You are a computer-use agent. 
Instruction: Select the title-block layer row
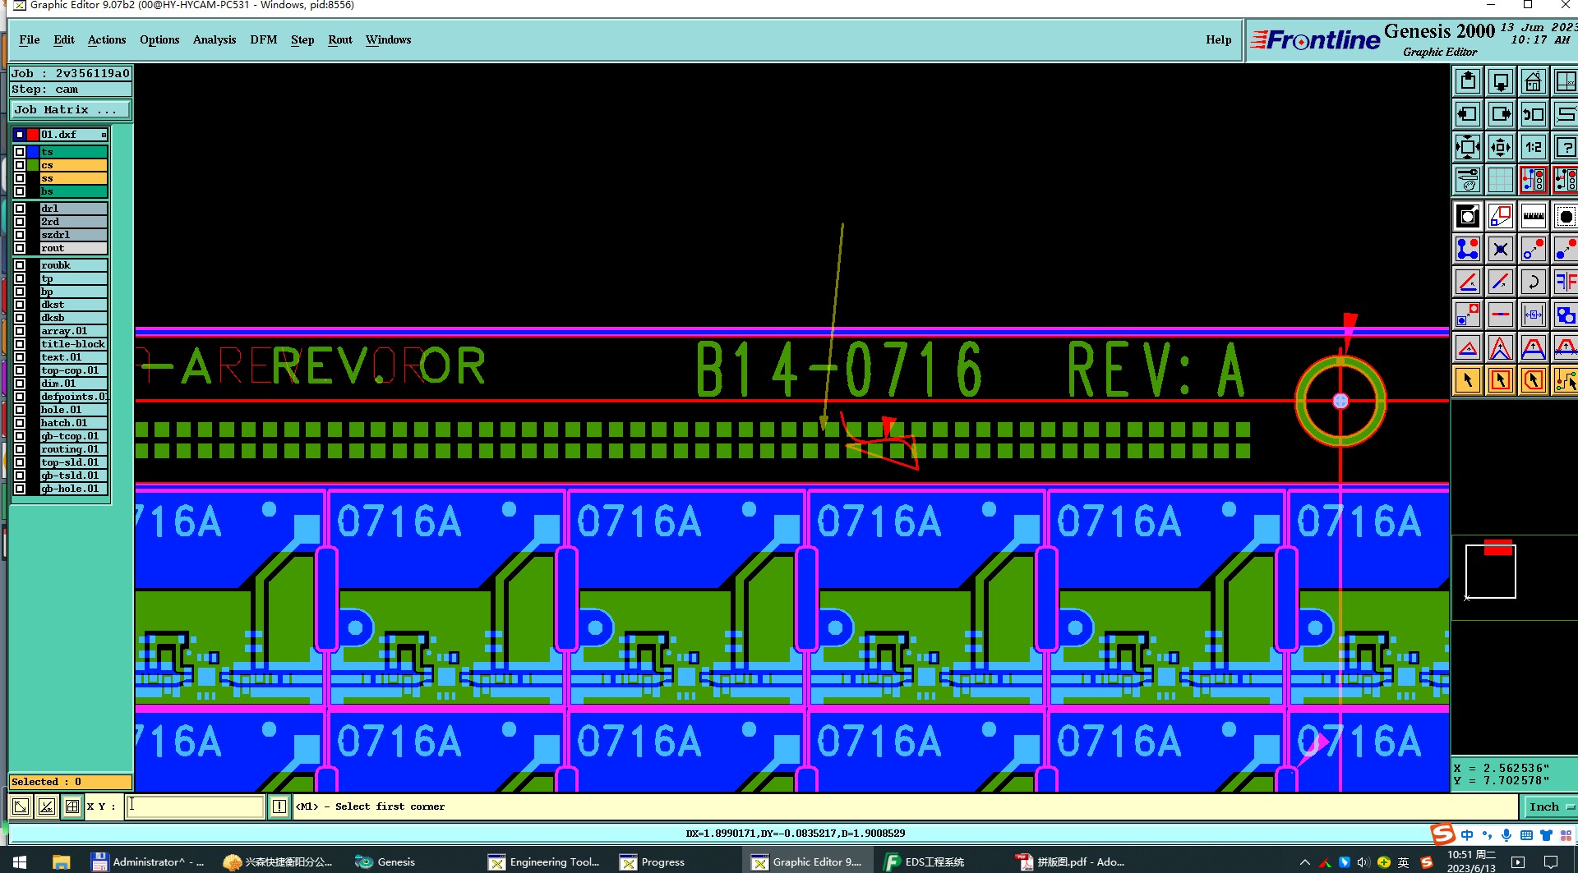click(x=74, y=344)
